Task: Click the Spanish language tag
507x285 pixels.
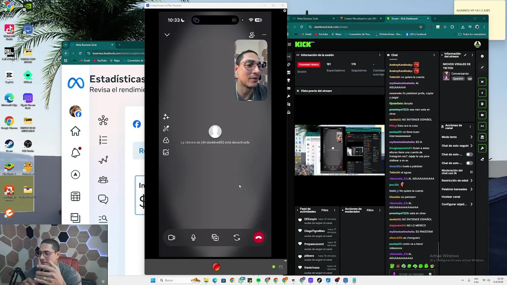Action: 458,79
